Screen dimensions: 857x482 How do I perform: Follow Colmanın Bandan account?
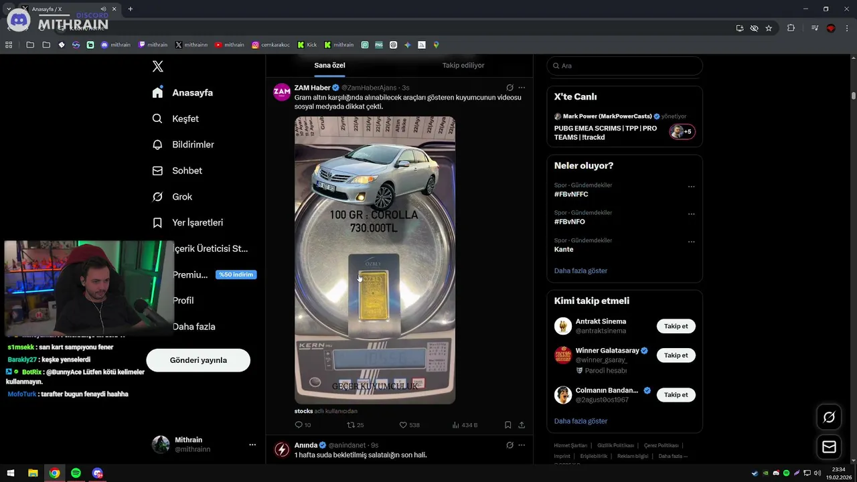tap(676, 395)
